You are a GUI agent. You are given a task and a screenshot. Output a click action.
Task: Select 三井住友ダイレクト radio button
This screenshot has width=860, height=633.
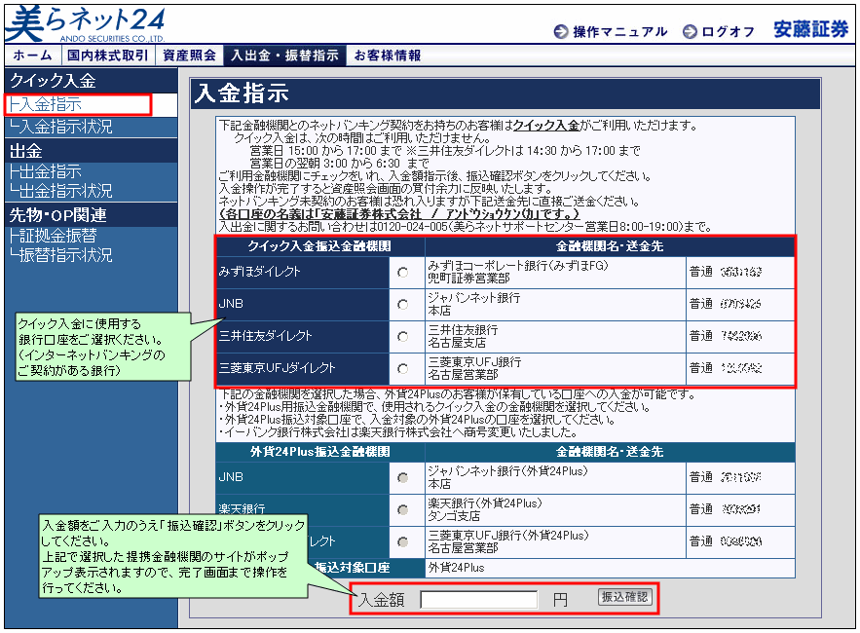tap(403, 336)
